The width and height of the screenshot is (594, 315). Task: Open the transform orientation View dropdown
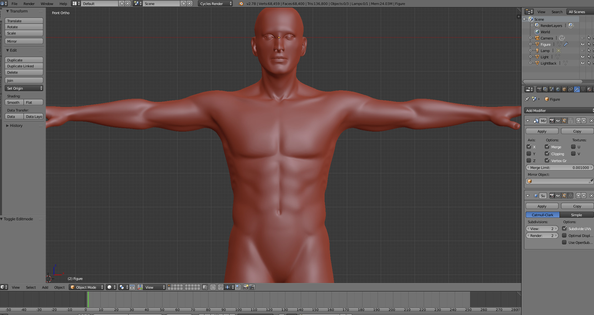point(155,287)
